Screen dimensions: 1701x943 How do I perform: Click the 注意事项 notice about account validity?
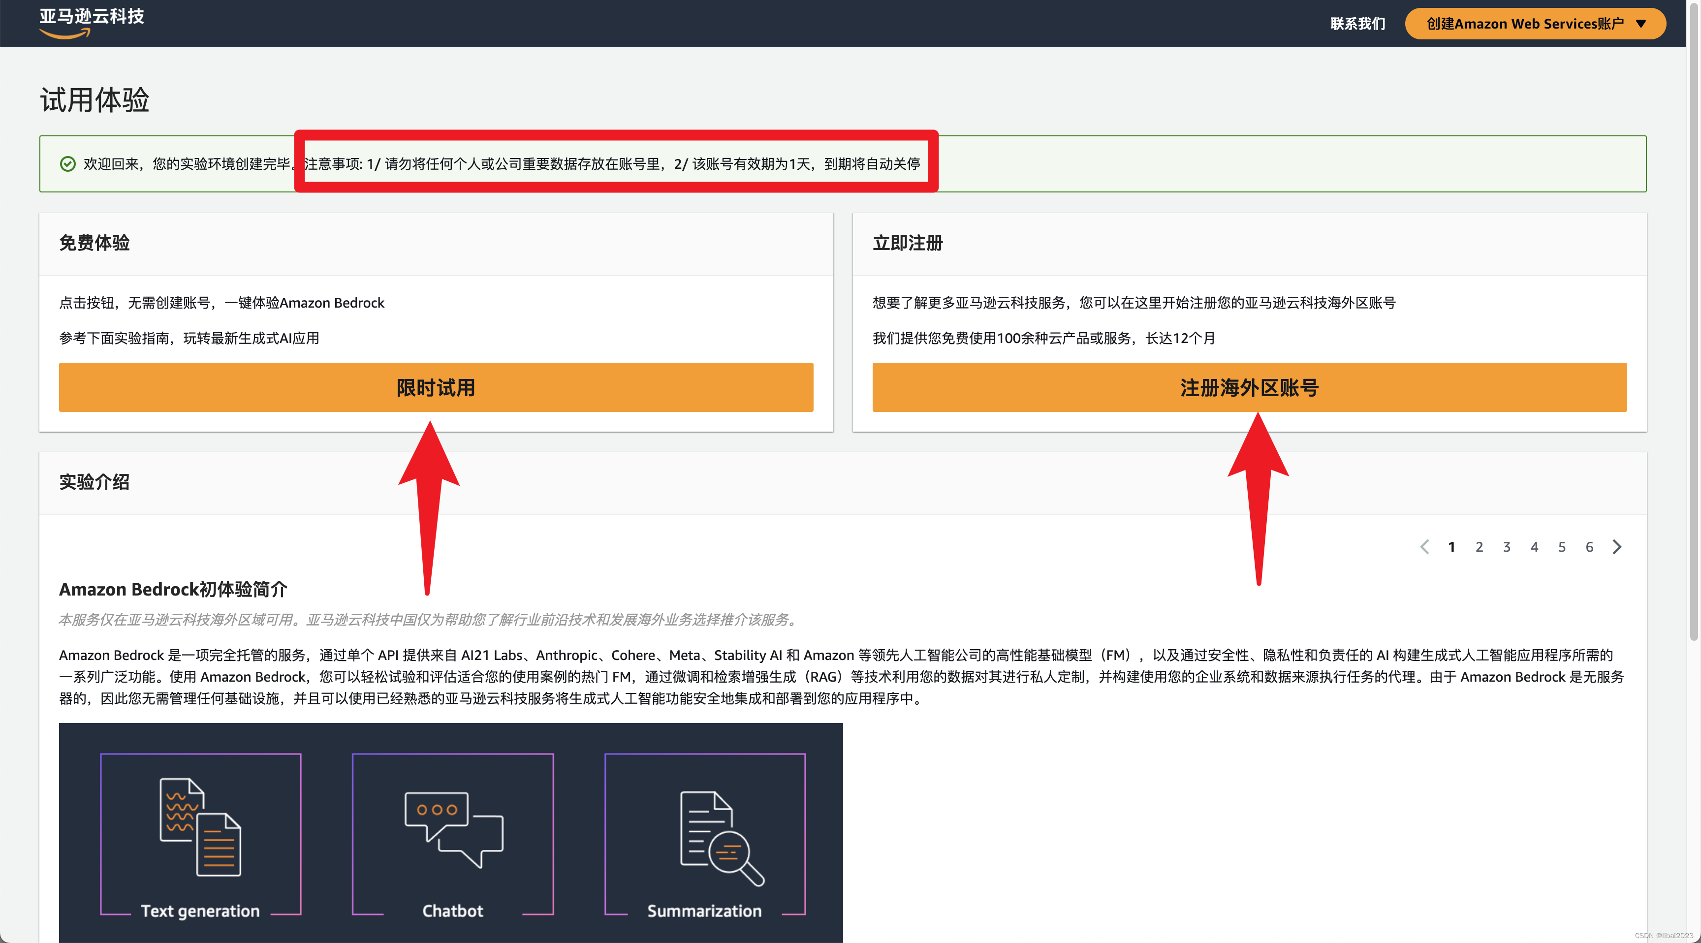coord(612,164)
